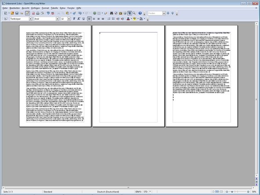Expand the Arial font name dropdown
260x195 pixels.
coord(58,19)
